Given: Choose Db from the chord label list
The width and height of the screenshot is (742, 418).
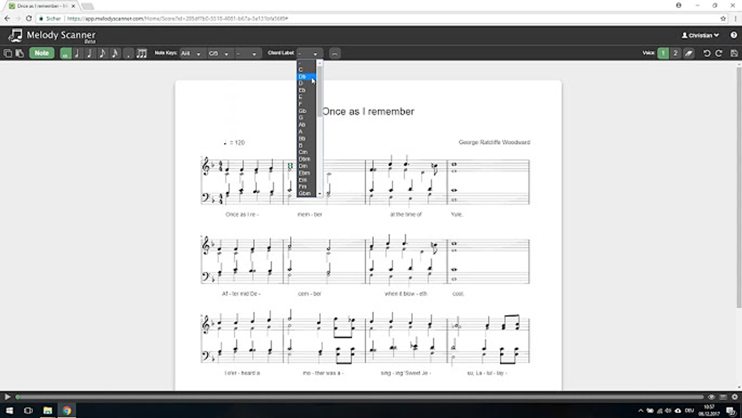Looking at the screenshot, I should [306, 76].
